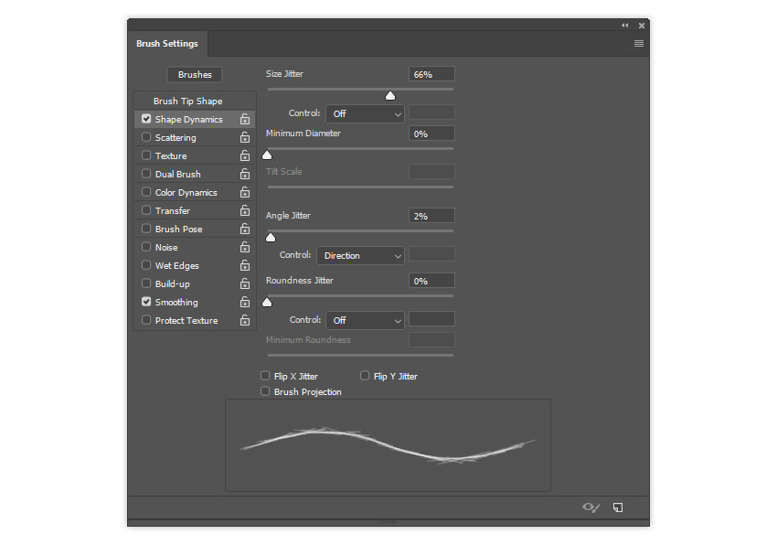Open the Brush Settings panel menu icon
The width and height of the screenshot is (777, 545).
pyautogui.click(x=639, y=44)
